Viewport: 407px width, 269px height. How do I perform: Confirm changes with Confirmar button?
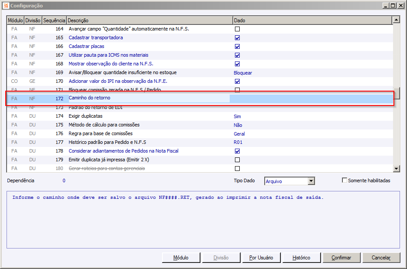341,258
